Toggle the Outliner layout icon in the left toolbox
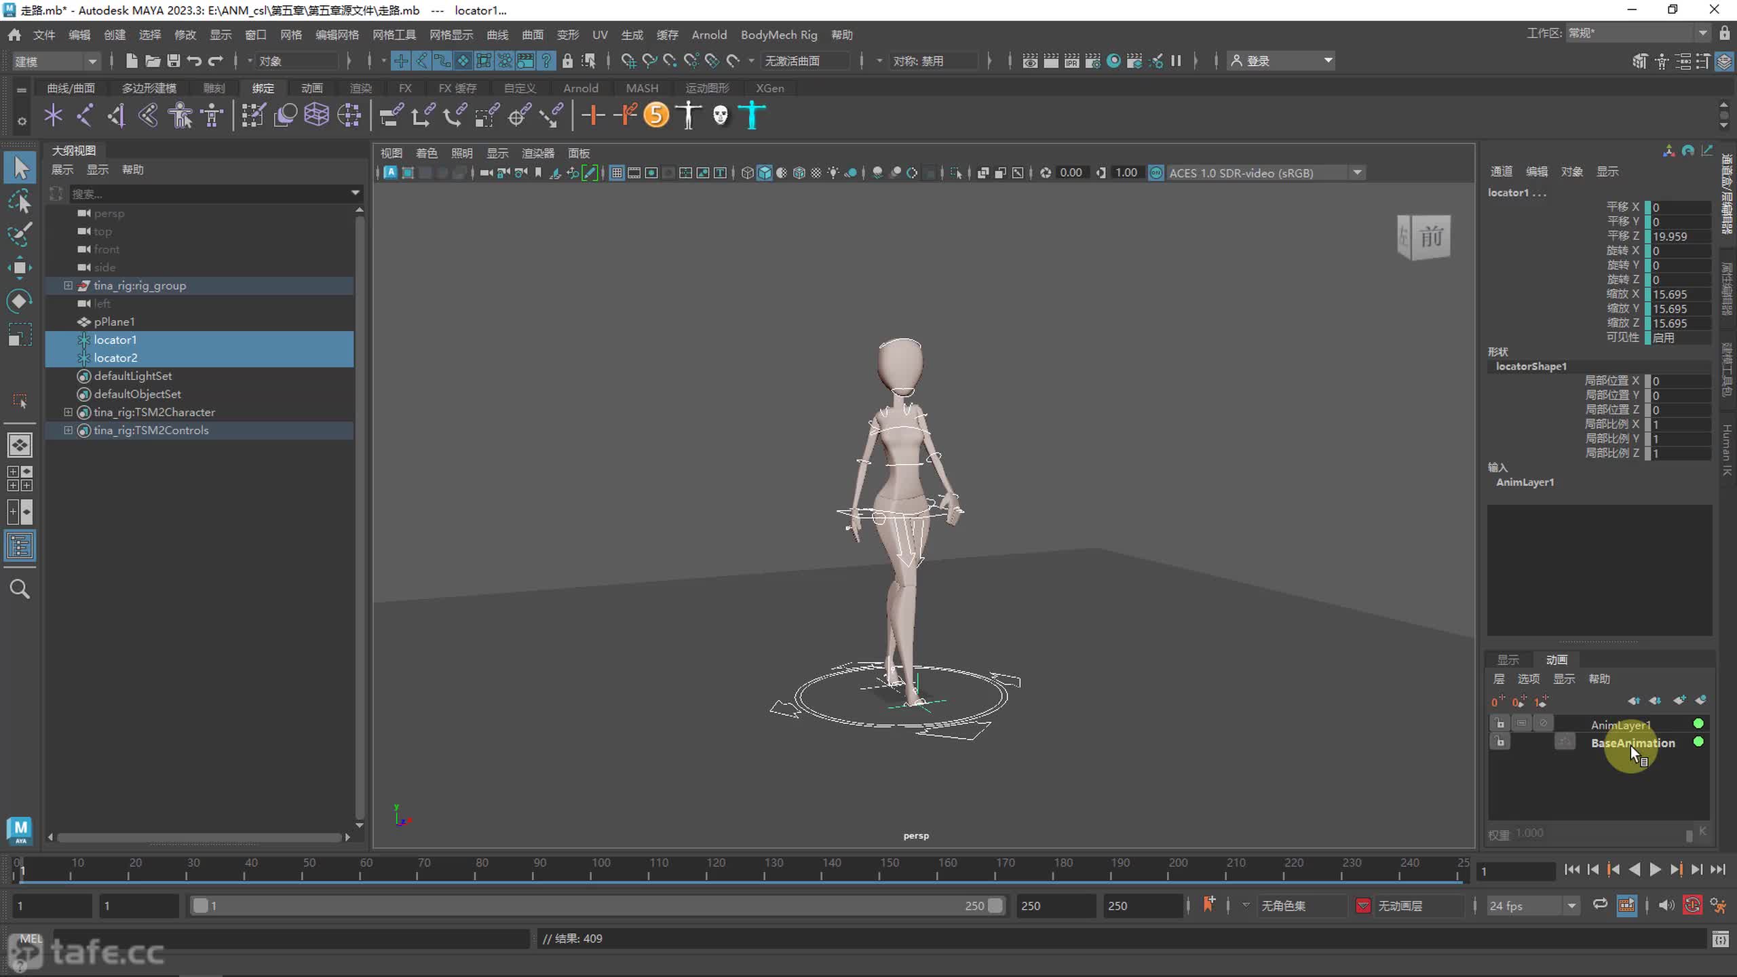This screenshot has width=1737, height=977. tap(20, 545)
